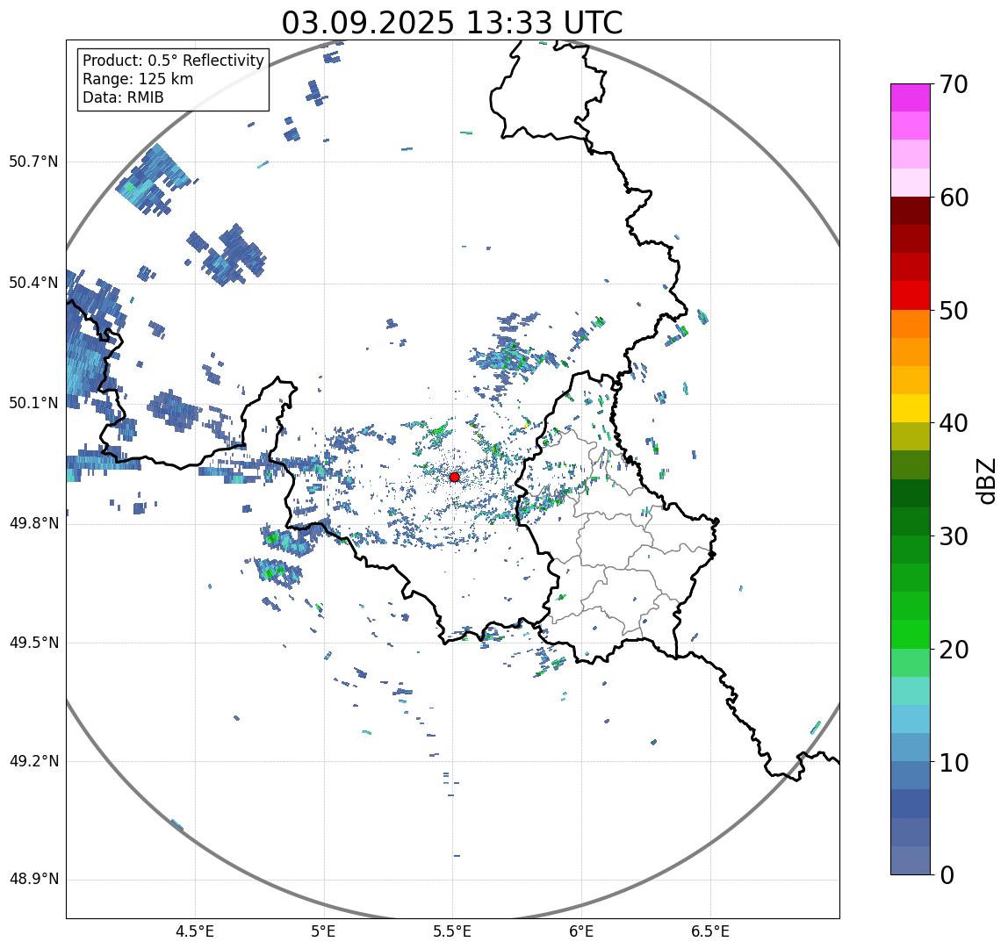Click the 0 tick on colorbar
Screen dimensions: 1008x949
coord(947,875)
